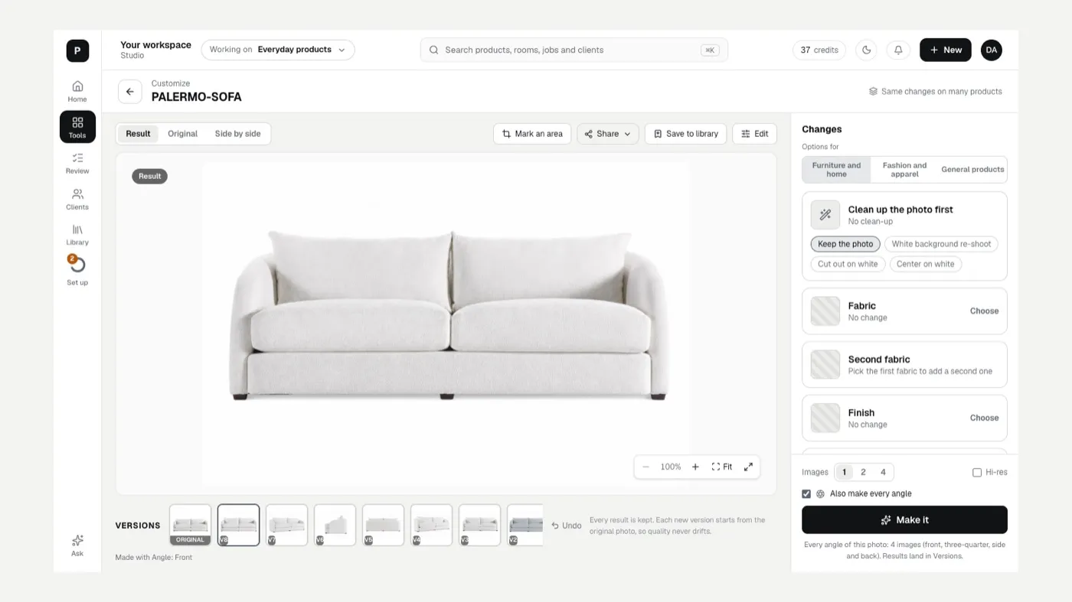This screenshot has width=1072, height=602.
Task: Click the Finish striped swatch
Action: [825, 418]
